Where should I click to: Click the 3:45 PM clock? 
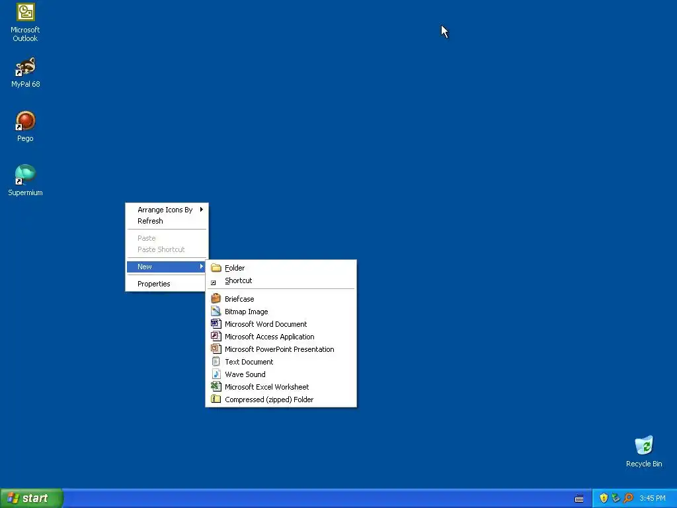point(653,498)
